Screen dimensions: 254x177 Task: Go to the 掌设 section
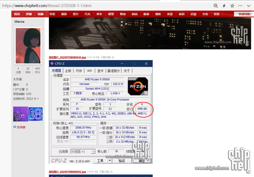click(x=52, y=14)
